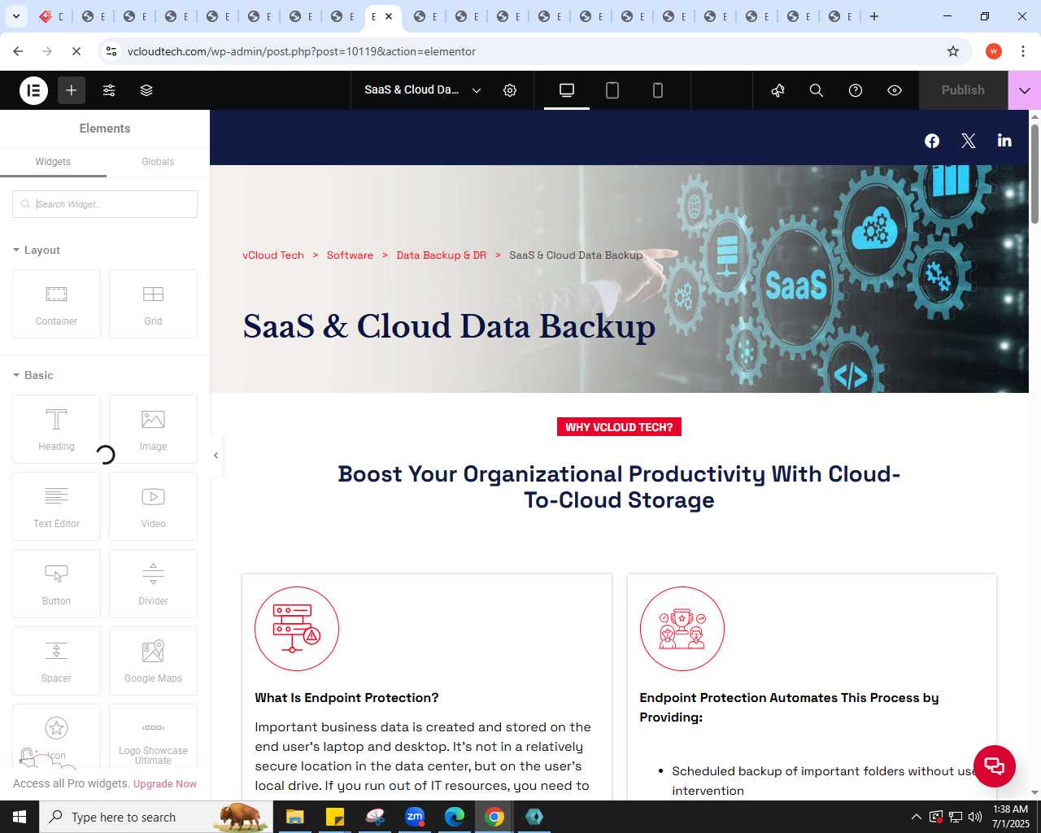Click the server warning icon in first card

tap(297, 629)
